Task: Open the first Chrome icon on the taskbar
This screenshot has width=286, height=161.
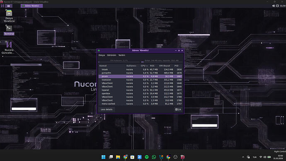Action: (125, 157)
